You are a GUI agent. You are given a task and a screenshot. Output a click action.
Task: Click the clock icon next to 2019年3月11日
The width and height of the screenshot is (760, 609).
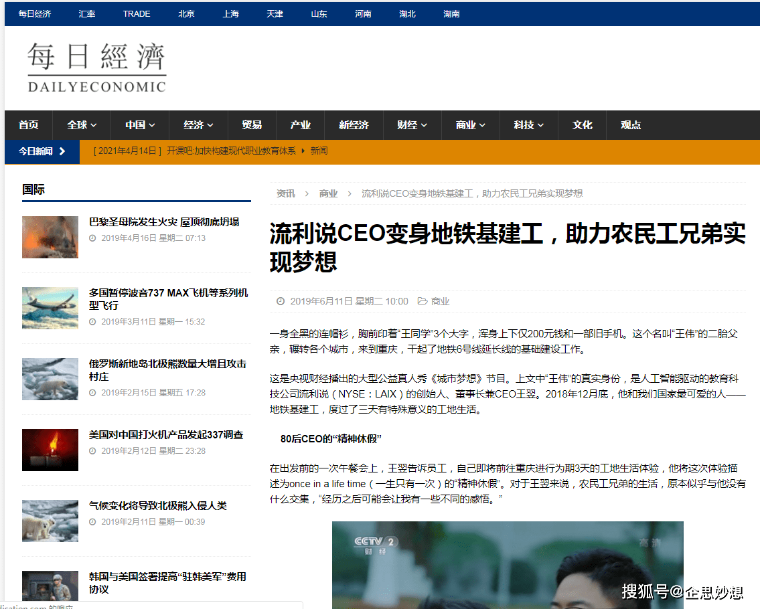click(92, 322)
